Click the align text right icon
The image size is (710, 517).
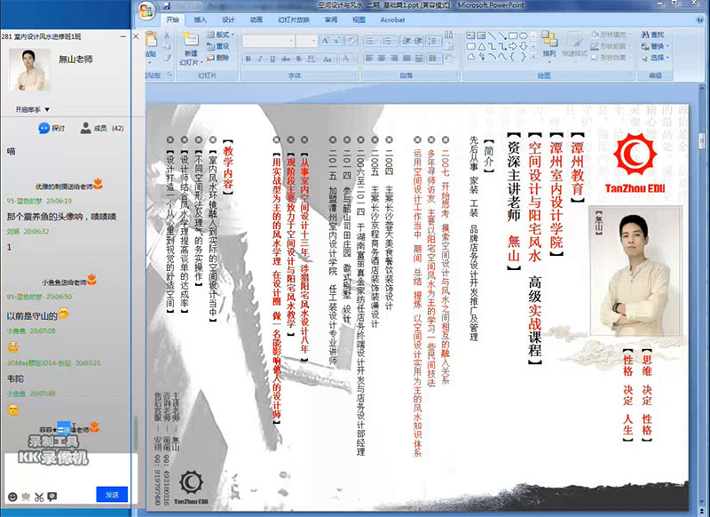(x=394, y=58)
